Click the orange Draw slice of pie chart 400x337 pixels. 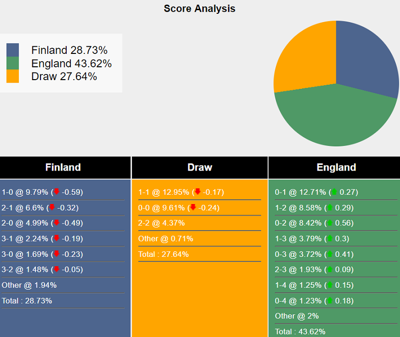[303, 62]
